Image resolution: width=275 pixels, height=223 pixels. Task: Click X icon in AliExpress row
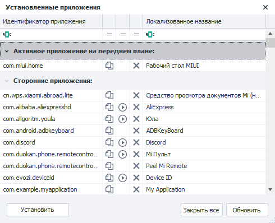pos(136,107)
